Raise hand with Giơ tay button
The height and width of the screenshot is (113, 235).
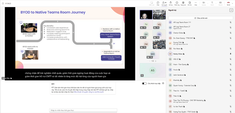tap(171, 3)
